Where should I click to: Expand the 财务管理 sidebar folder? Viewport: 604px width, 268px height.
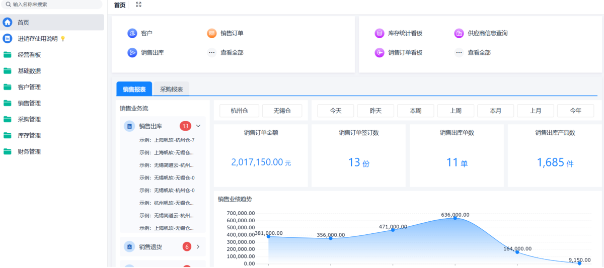[52, 151]
